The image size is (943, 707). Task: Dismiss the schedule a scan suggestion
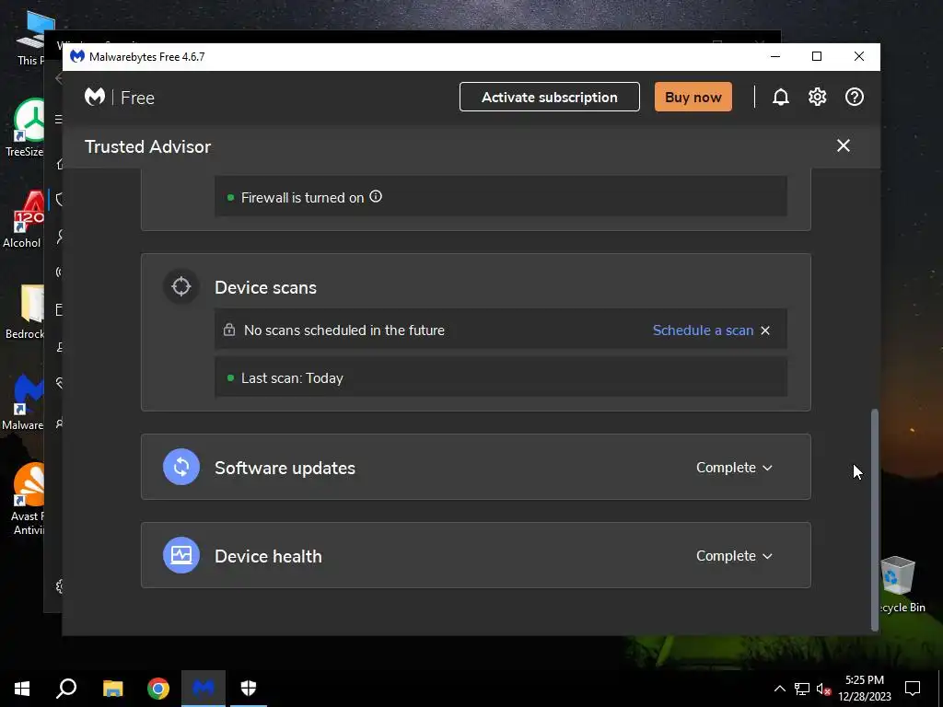tap(765, 330)
